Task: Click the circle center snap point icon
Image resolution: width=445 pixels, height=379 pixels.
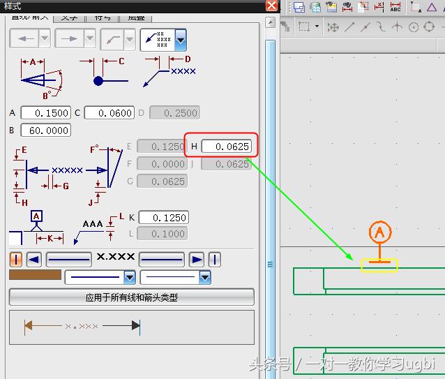Action: coord(413,27)
